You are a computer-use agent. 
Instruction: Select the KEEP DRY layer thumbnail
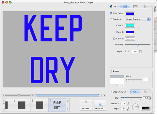tap(57, 105)
